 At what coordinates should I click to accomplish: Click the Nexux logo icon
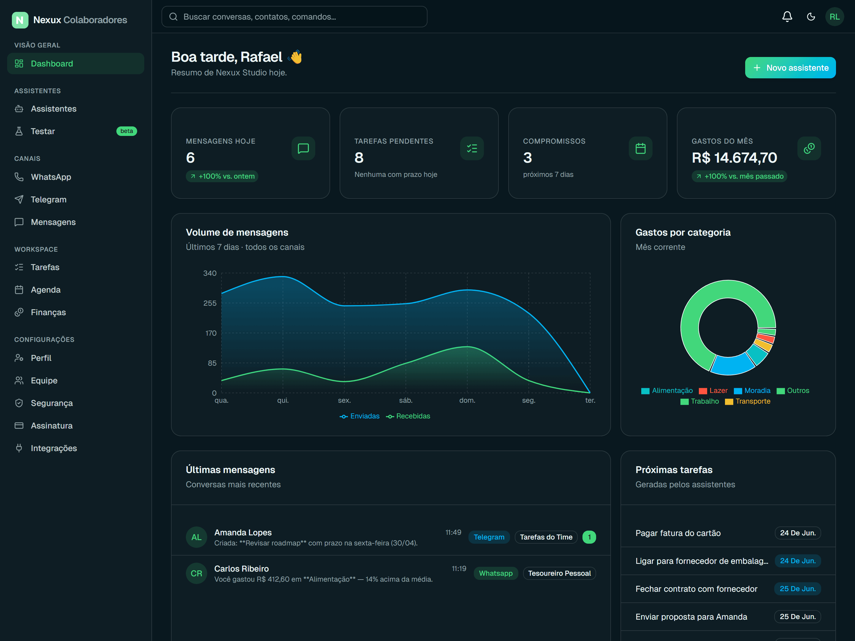coord(20,20)
